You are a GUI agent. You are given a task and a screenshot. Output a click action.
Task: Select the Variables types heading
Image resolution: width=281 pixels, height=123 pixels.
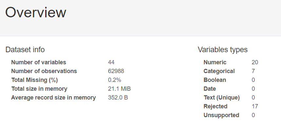[x=223, y=50]
